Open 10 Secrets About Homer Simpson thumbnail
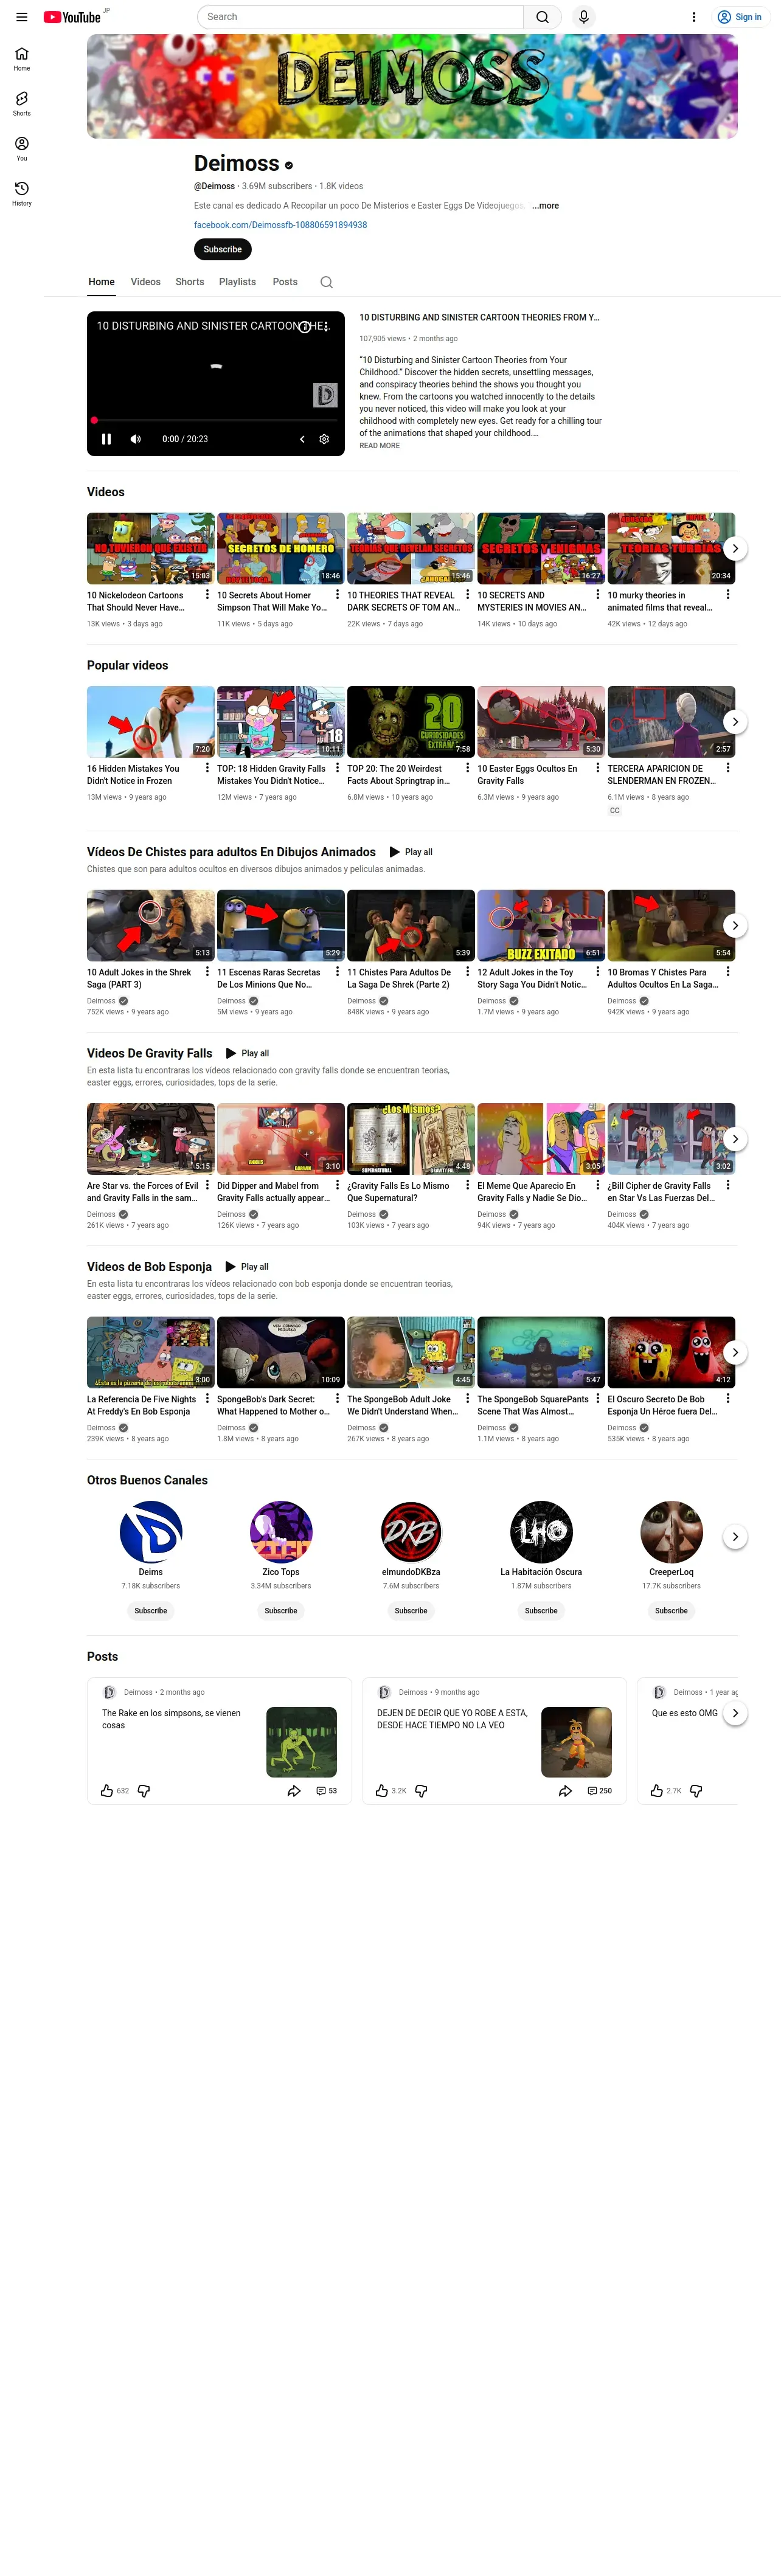Screen dimensions: 781x2576 coord(281,549)
